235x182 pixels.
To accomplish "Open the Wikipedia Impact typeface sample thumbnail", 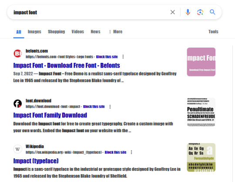I will click(201, 158).
